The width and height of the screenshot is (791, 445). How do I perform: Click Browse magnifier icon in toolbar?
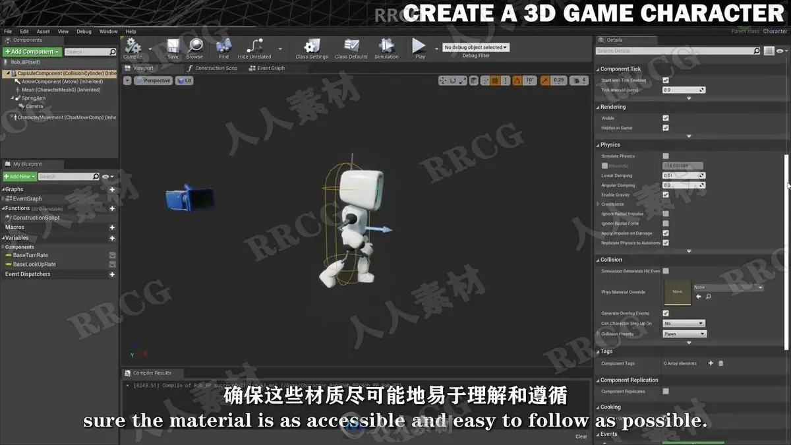pos(195,47)
